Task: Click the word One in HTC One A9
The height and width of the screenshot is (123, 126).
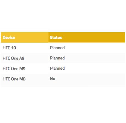Action: (15, 58)
